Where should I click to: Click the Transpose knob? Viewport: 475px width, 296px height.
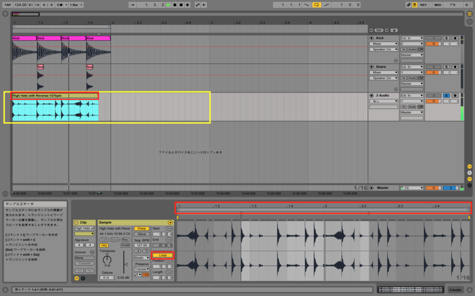click(107, 259)
